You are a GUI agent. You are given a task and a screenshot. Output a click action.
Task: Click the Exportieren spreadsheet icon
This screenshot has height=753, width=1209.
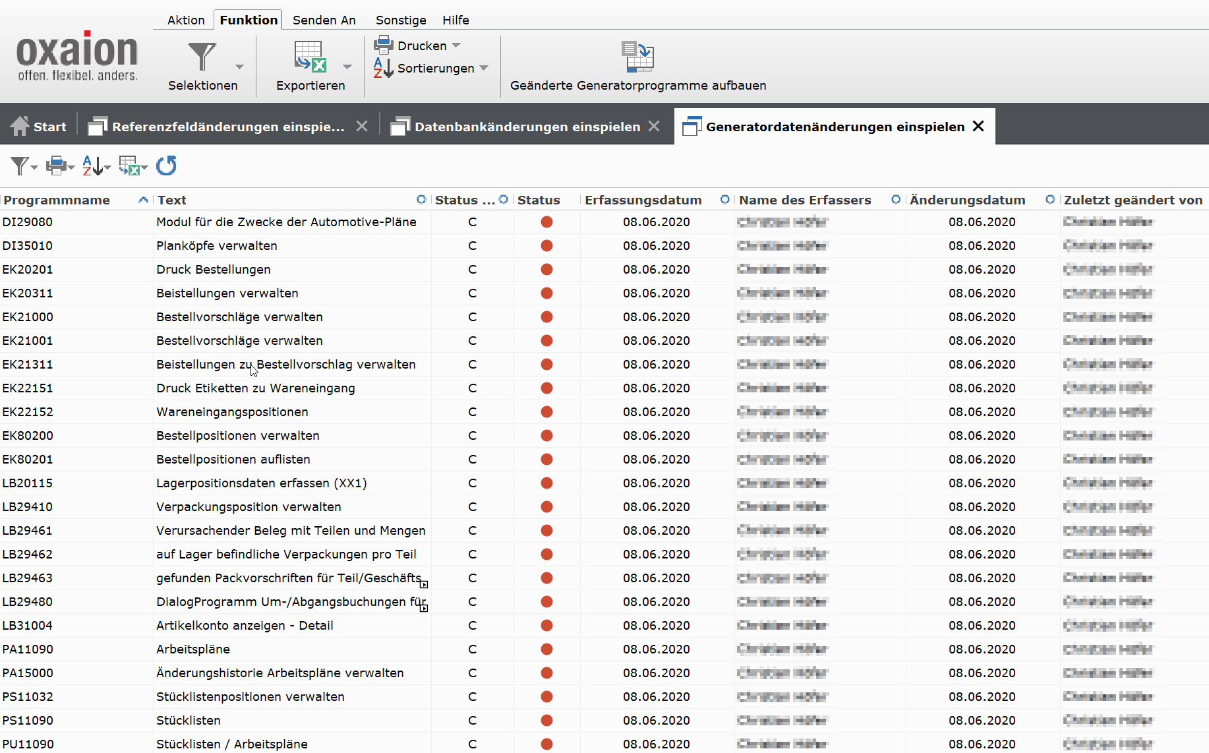click(310, 57)
